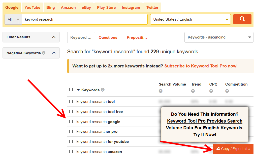Click the 'keyword research amazon' keyword text

(x=99, y=152)
